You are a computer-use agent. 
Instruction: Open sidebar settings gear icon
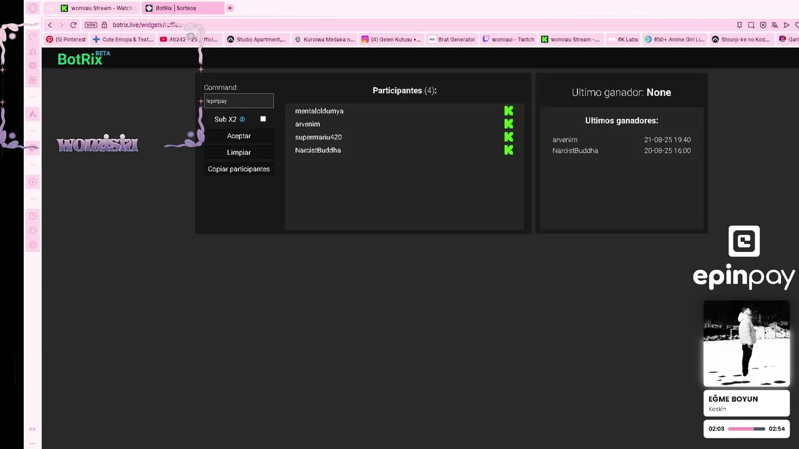[x=33, y=245]
